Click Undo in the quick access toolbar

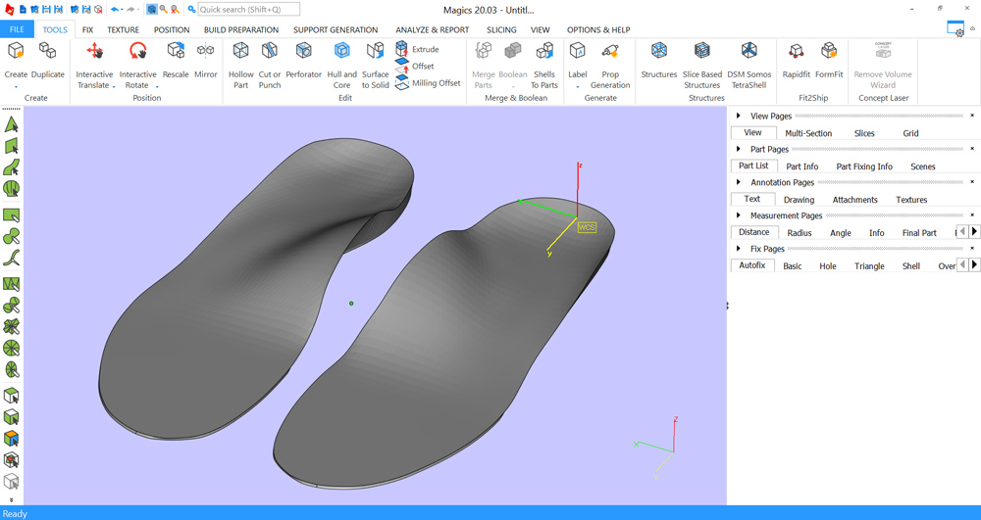pos(115,9)
